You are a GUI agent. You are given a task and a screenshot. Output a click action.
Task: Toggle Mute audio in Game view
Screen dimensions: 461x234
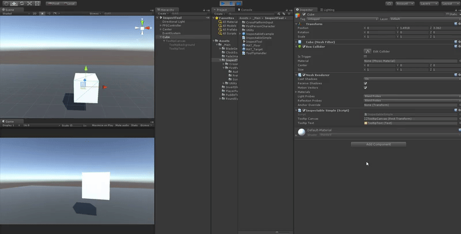122,126
